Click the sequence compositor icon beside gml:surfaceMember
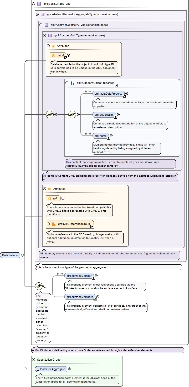 [39, 286]
